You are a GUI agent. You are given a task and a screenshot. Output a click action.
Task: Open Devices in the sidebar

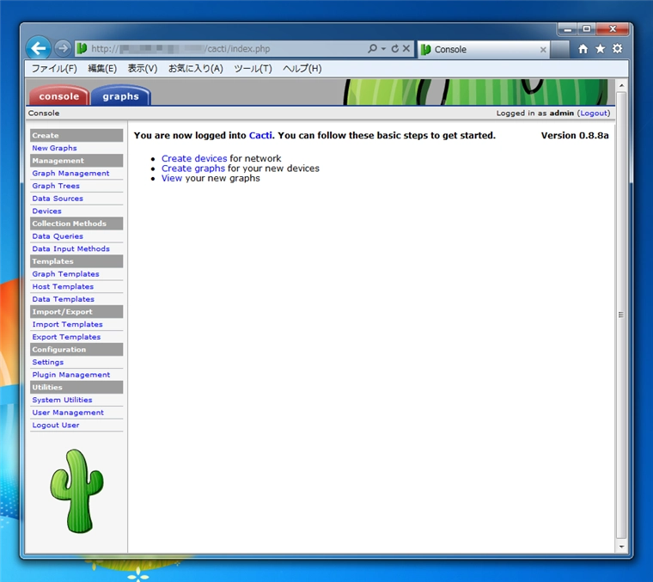click(46, 211)
